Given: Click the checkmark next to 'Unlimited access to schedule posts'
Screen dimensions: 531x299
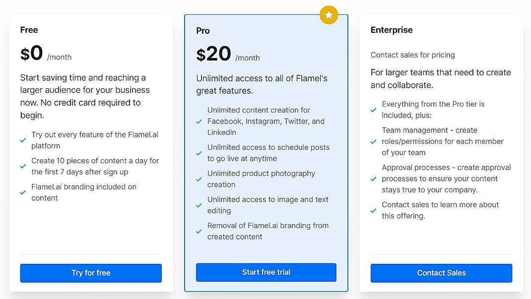Looking at the screenshot, I should tap(199, 153).
